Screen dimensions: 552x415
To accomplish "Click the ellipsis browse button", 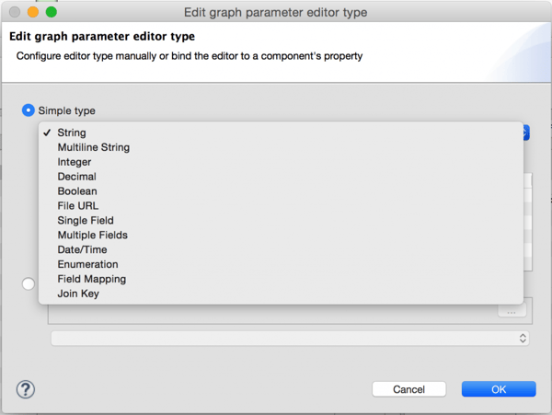I will [x=512, y=311].
